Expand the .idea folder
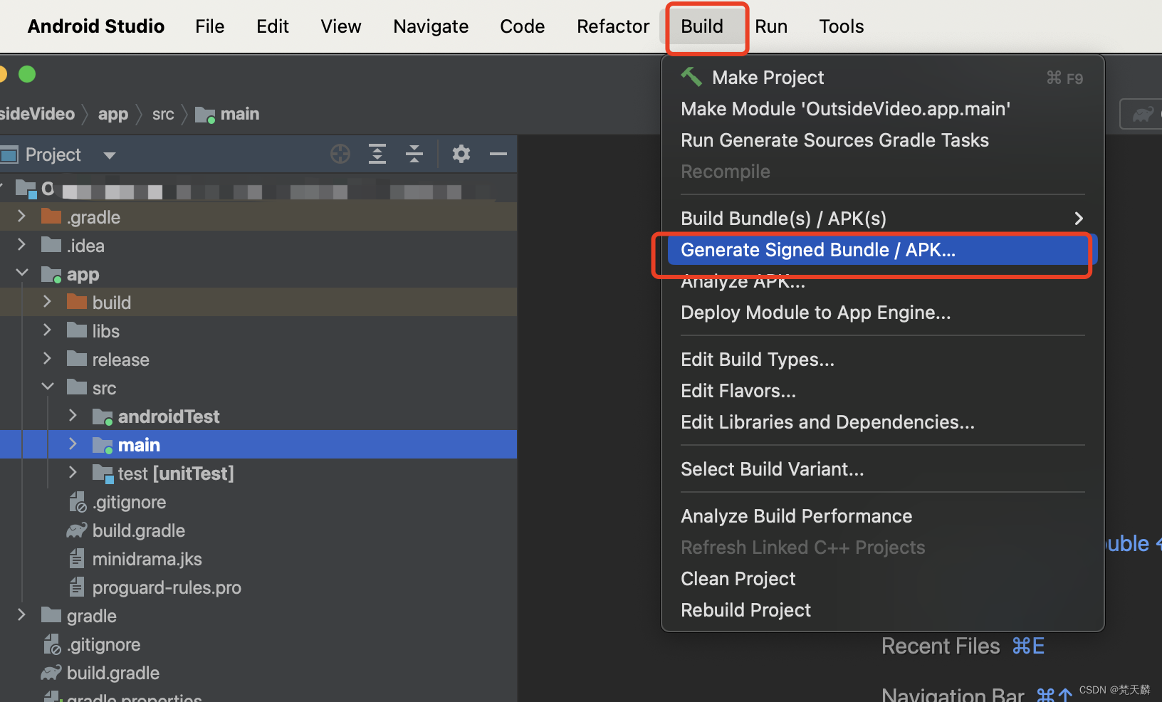The height and width of the screenshot is (702, 1162). click(21, 244)
